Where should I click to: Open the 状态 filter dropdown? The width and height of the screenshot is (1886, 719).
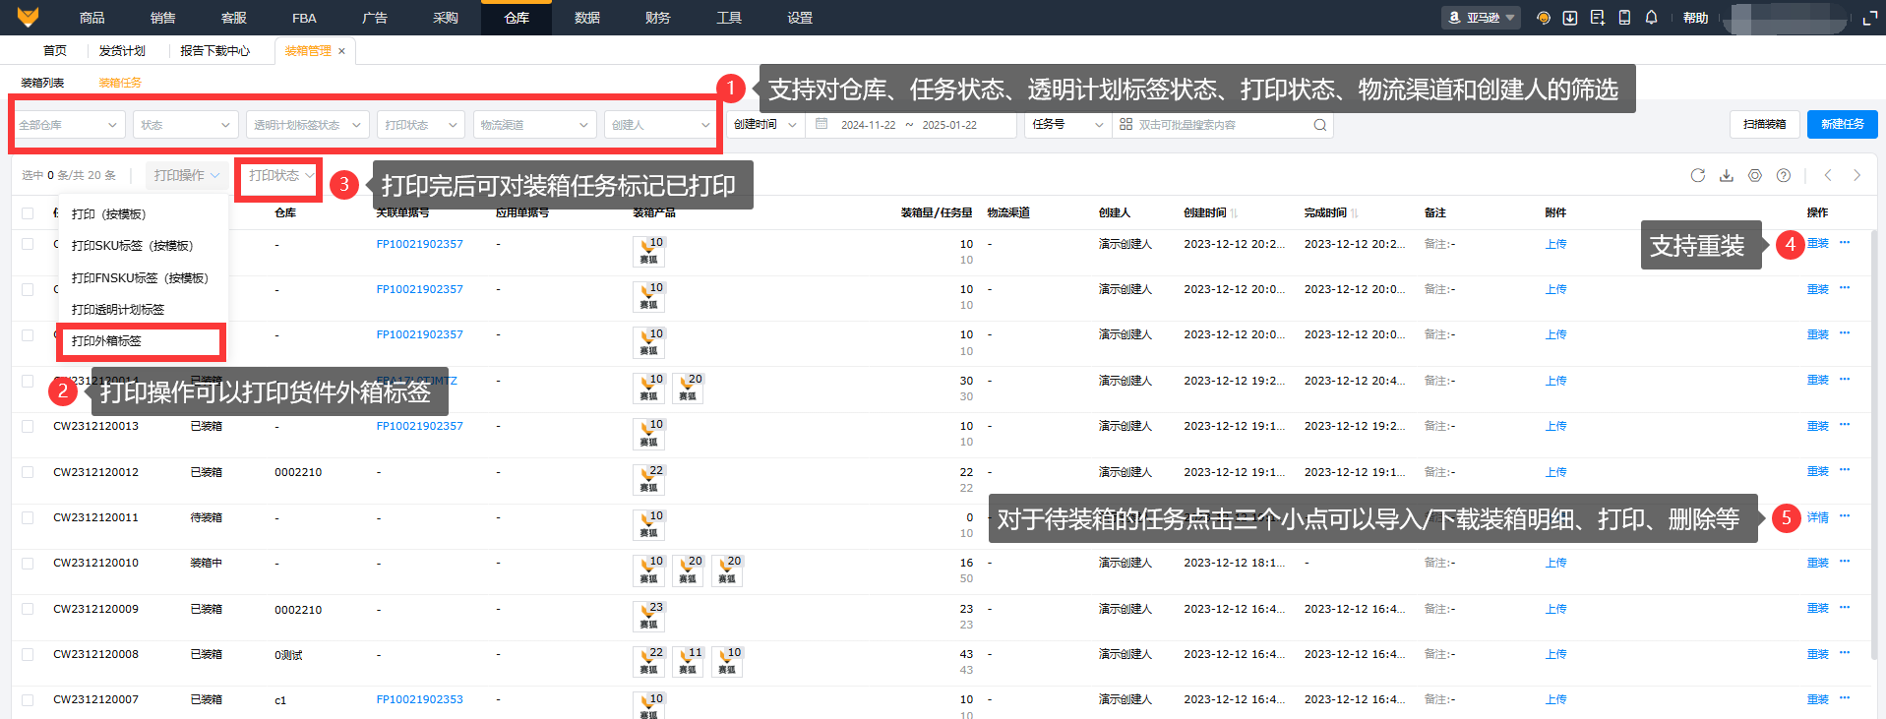tap(186, 125)
